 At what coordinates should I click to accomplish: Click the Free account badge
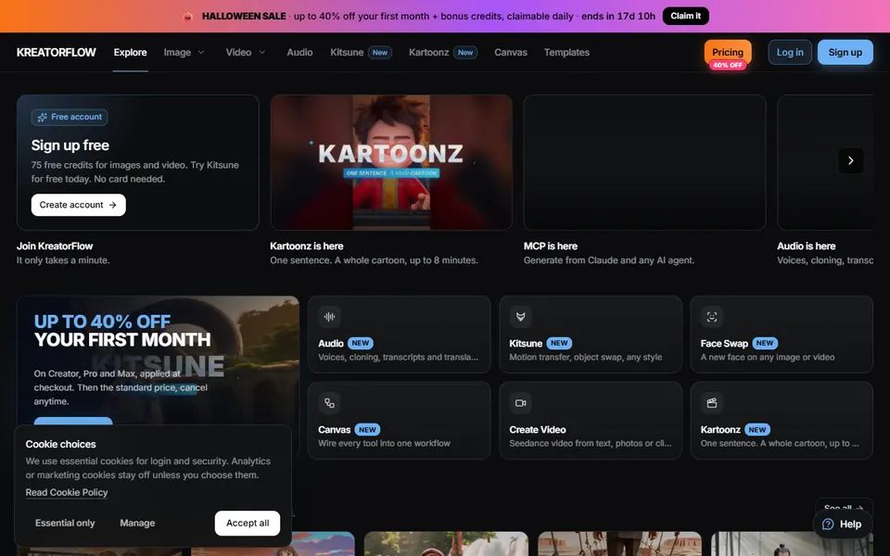(70, 117)
